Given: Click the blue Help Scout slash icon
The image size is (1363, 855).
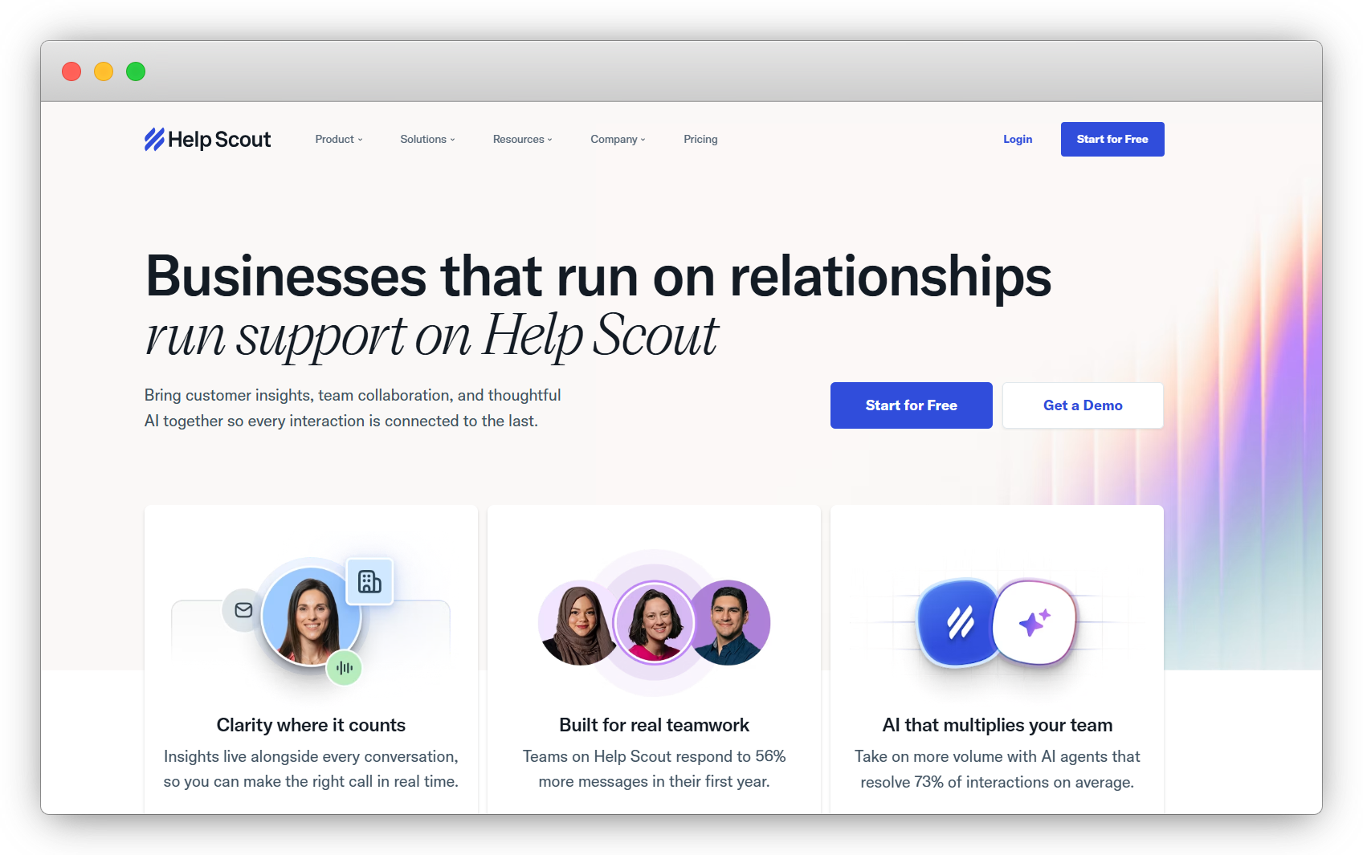Looking at the screenshot, I should pos(959,622).
